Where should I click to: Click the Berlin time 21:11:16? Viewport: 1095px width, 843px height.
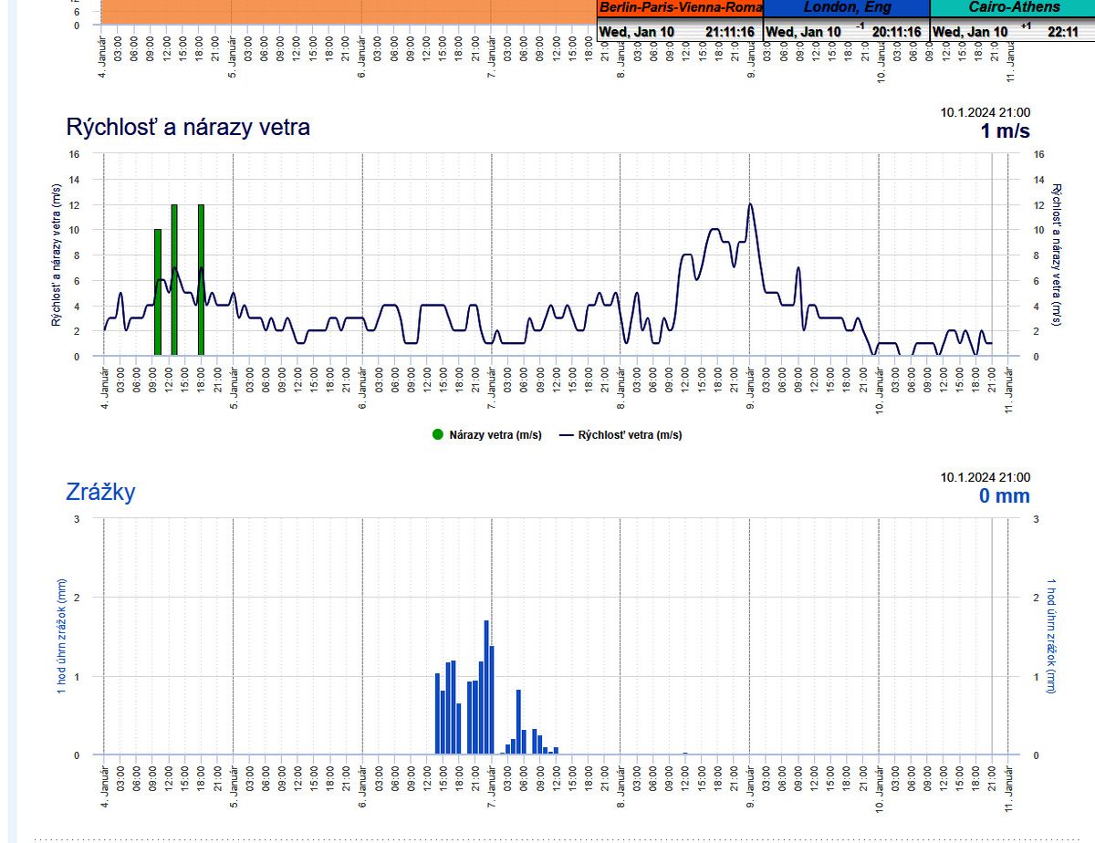click(729, 32)
